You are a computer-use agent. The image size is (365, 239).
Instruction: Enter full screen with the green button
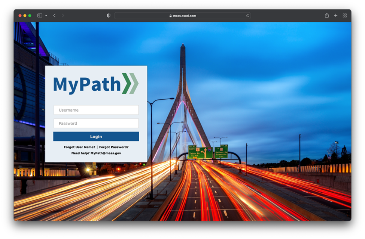point(30,16)
